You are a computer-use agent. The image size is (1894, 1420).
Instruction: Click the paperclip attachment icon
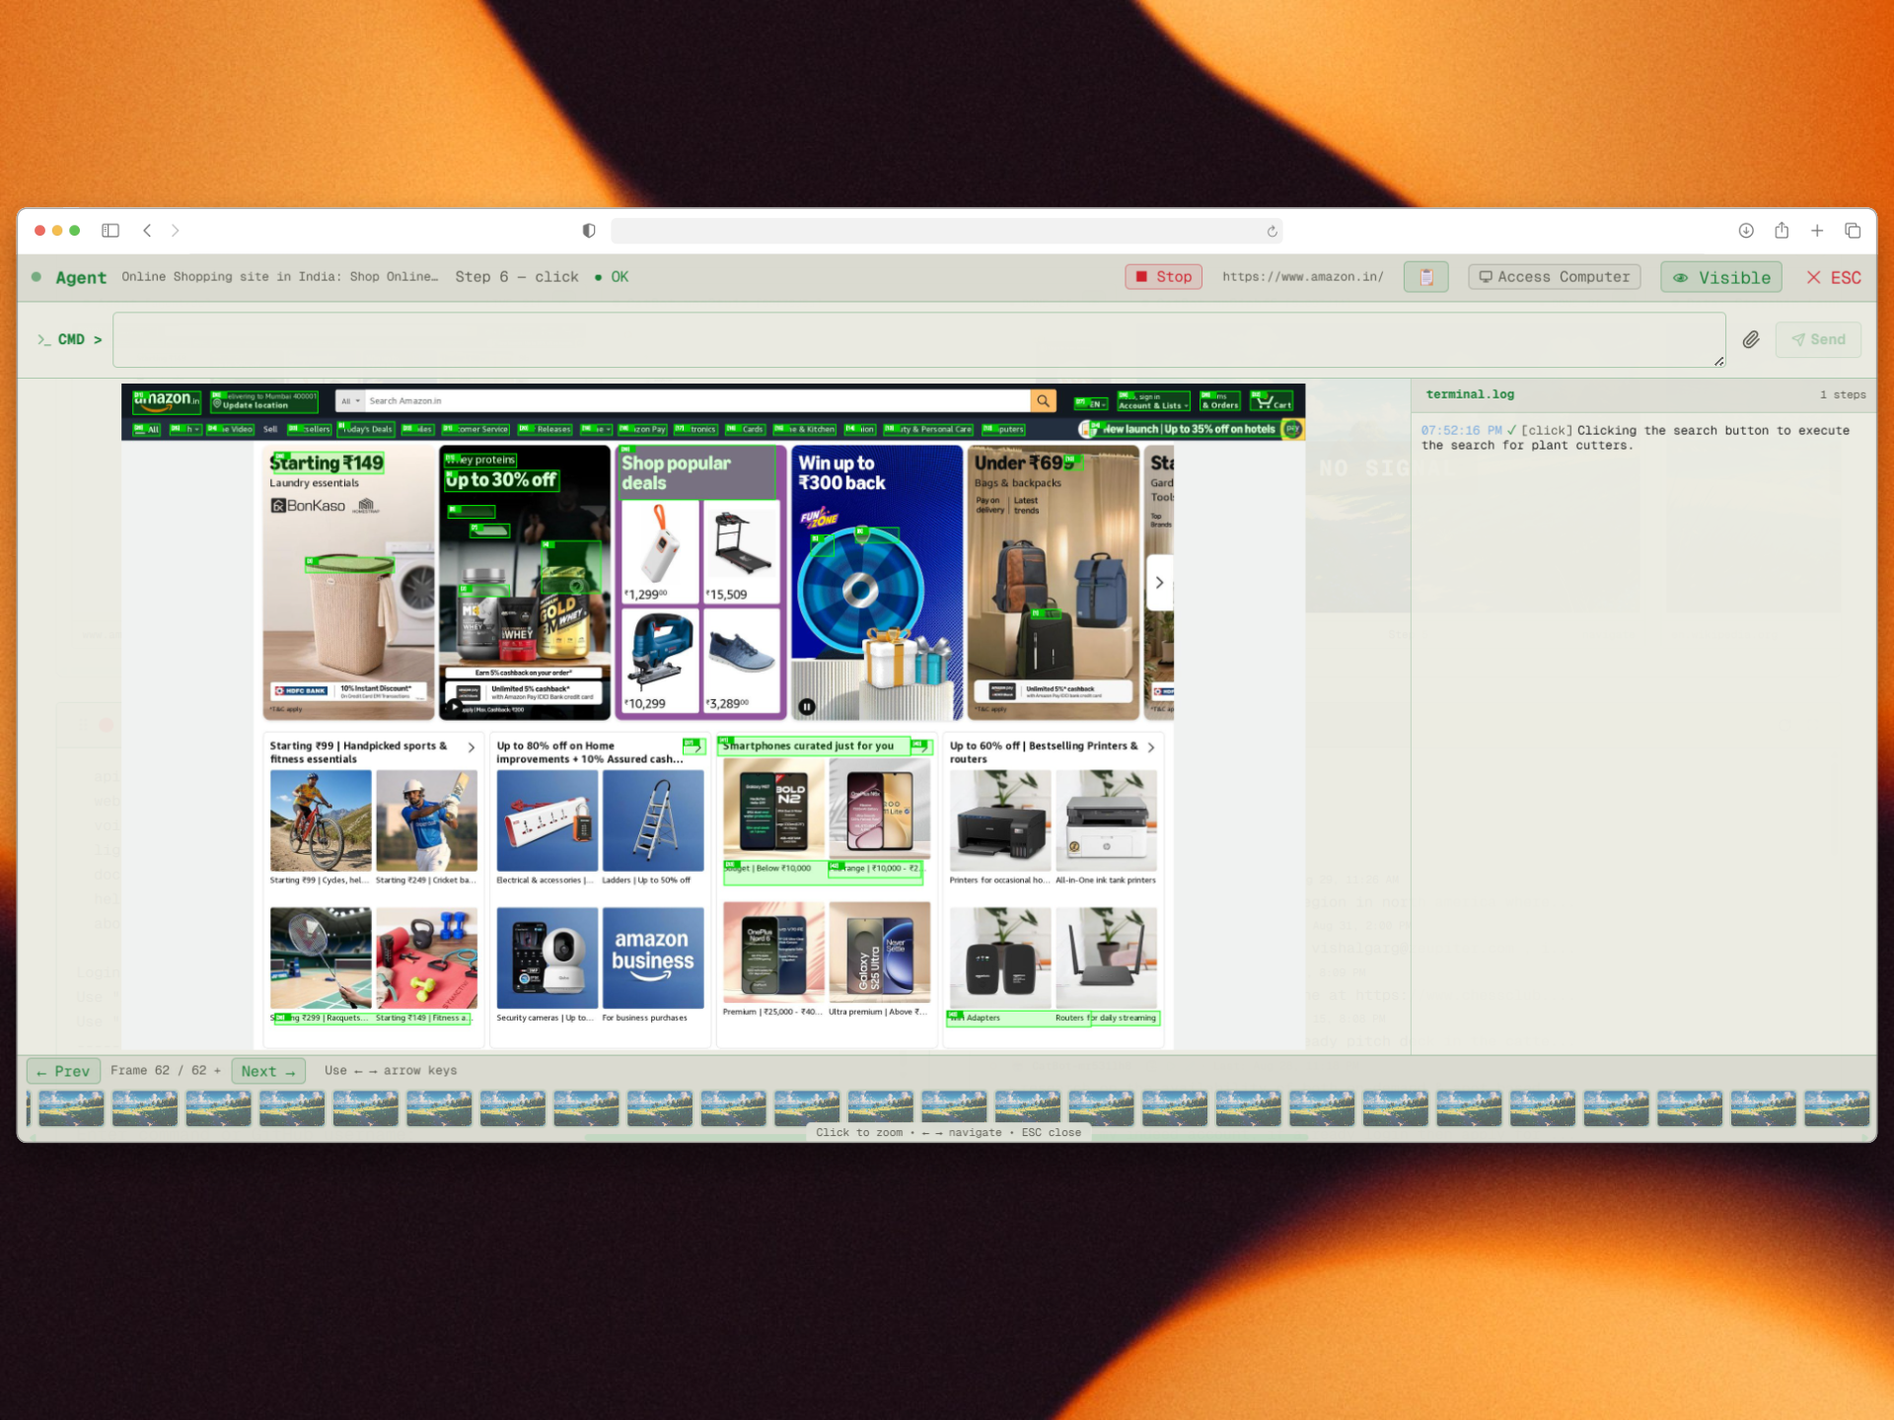1751,339
